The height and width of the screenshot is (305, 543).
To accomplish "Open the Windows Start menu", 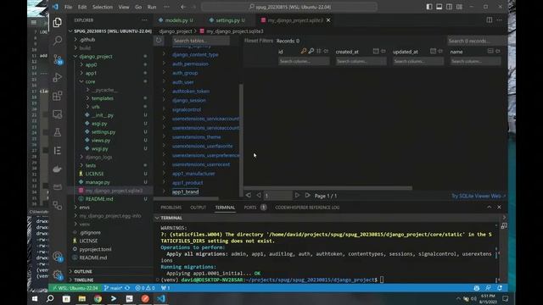I will (35, 298).
